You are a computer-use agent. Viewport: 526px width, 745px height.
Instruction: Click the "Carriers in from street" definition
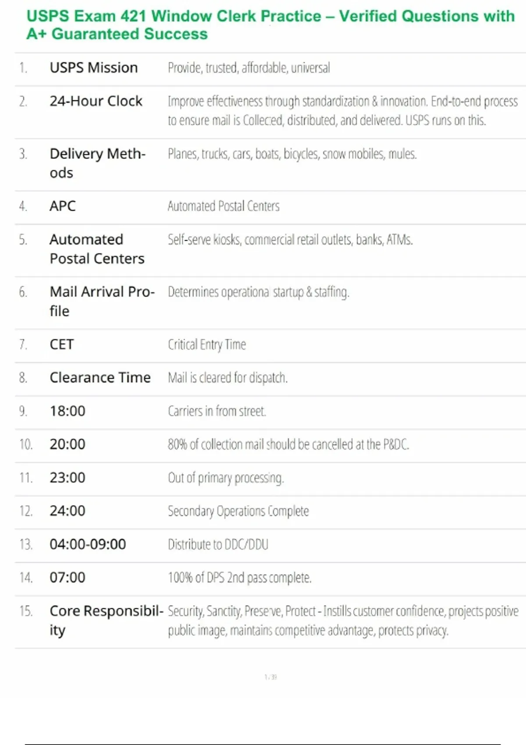pyautogui.click(x=217, y=411)
